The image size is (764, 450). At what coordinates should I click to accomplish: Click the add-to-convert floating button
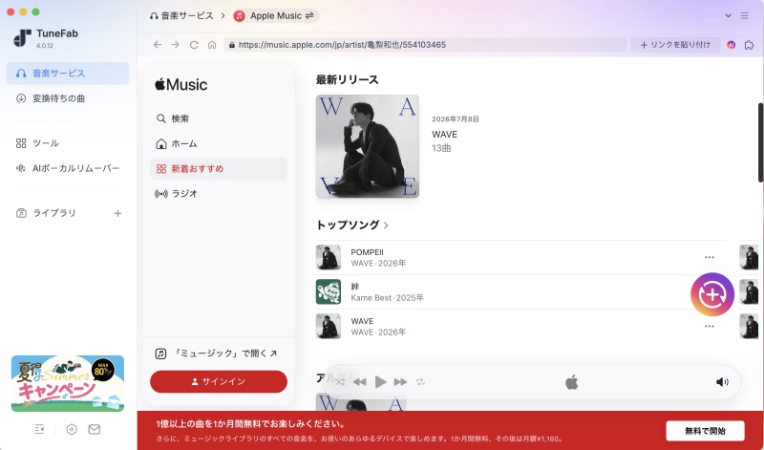(x=711, y=294)
